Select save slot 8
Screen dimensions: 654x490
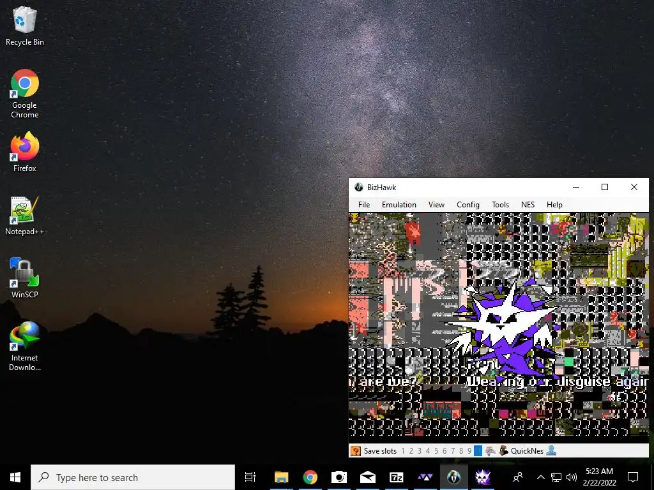pos(461,451)
